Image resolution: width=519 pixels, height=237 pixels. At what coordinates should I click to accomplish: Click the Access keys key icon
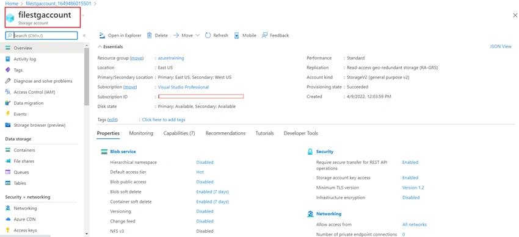pyautogui.click(x=7, y=230)
